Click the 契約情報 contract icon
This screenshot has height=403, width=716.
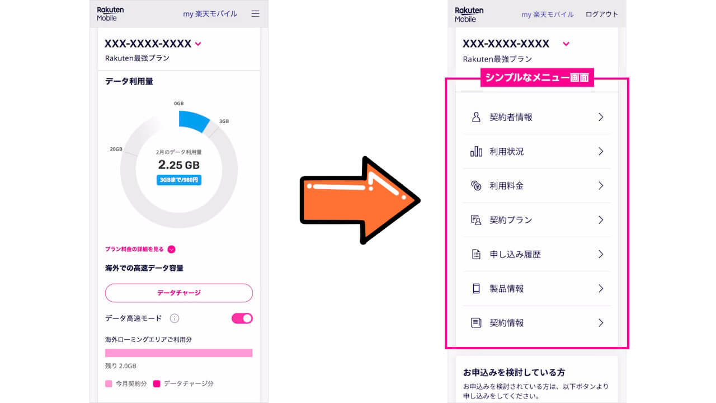[476, 323]
